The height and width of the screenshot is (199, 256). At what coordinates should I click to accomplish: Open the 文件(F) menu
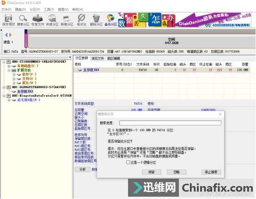click(x=6, y=9)
